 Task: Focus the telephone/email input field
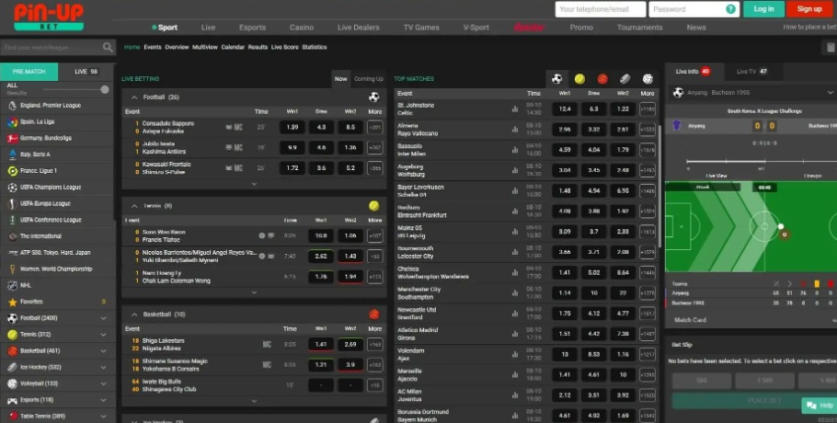coord(600,9)
